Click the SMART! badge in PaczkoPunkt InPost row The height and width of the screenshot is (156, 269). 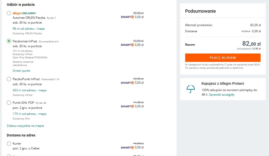[127, 83]
